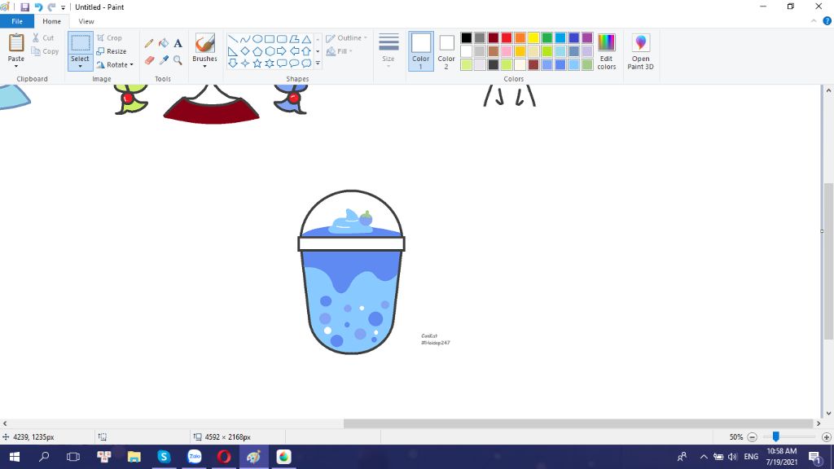Pick the purple color swatch

coord(587,37)
